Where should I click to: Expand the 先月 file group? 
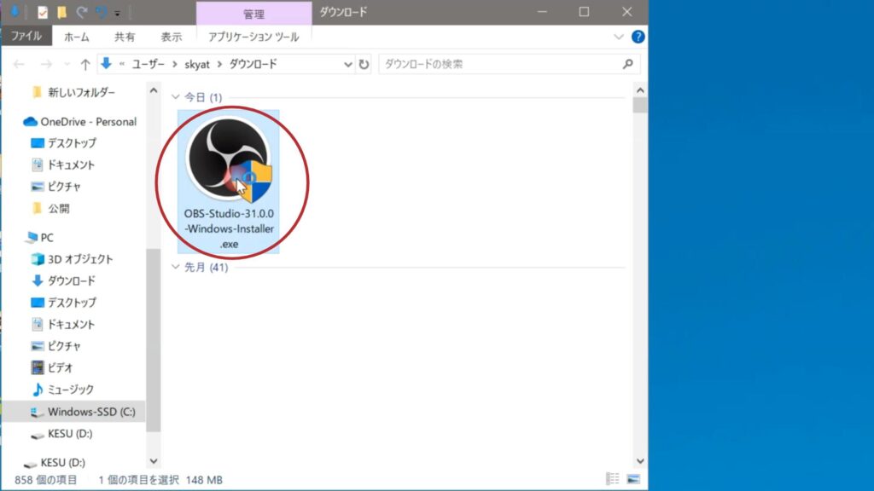(176, 268)
